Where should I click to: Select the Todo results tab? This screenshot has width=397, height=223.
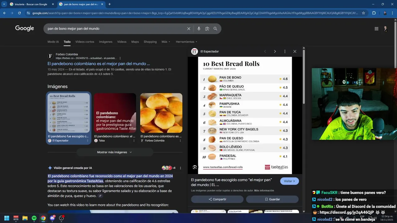(x=67, y=42)
